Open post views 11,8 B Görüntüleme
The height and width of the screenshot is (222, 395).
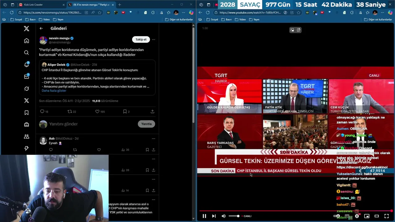pos(105,101)
